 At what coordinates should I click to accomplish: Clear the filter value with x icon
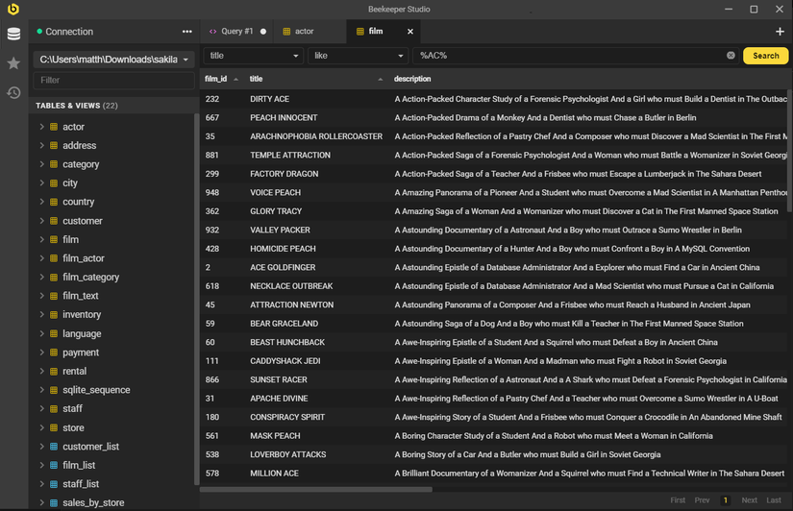pyautogui.click(x=731, y=56)
